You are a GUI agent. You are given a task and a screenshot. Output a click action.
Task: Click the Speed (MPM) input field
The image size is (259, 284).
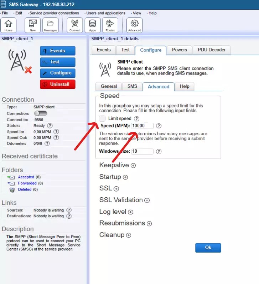pos(142,126)
